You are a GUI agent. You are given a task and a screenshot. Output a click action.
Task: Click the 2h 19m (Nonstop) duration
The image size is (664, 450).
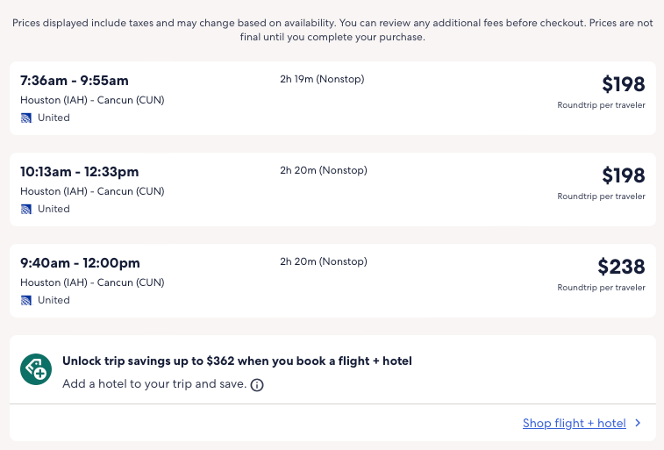pyautogui.click(x=322, y=80)
